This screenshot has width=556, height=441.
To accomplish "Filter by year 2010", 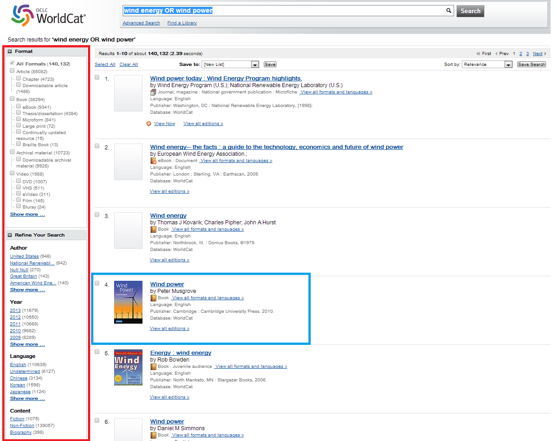I will tap(15, 331).
